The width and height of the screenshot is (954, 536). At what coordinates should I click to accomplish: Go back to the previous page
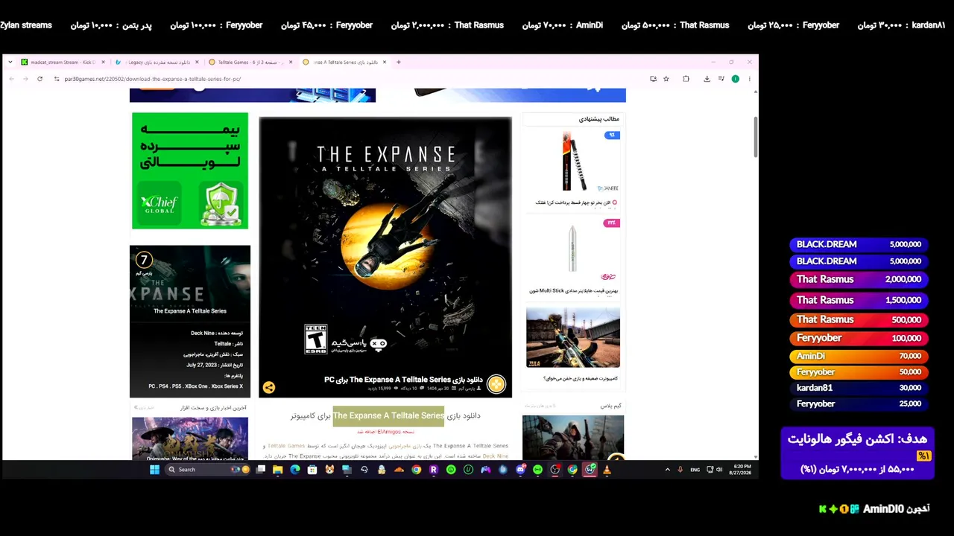11,79
